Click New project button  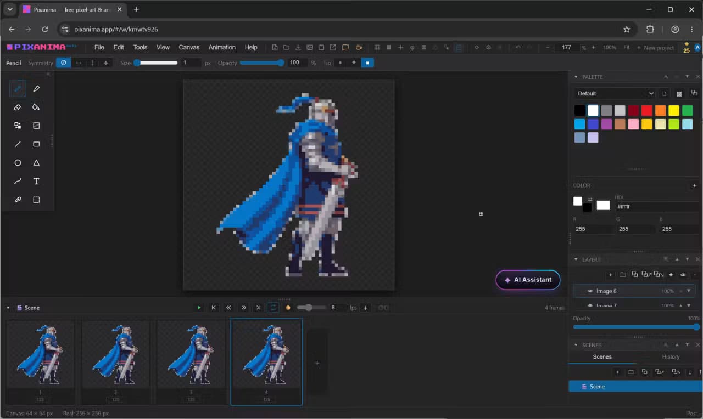click(655, 48)
